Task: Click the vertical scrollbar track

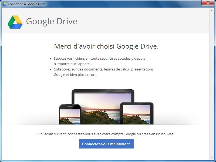Action: [211, 81]
